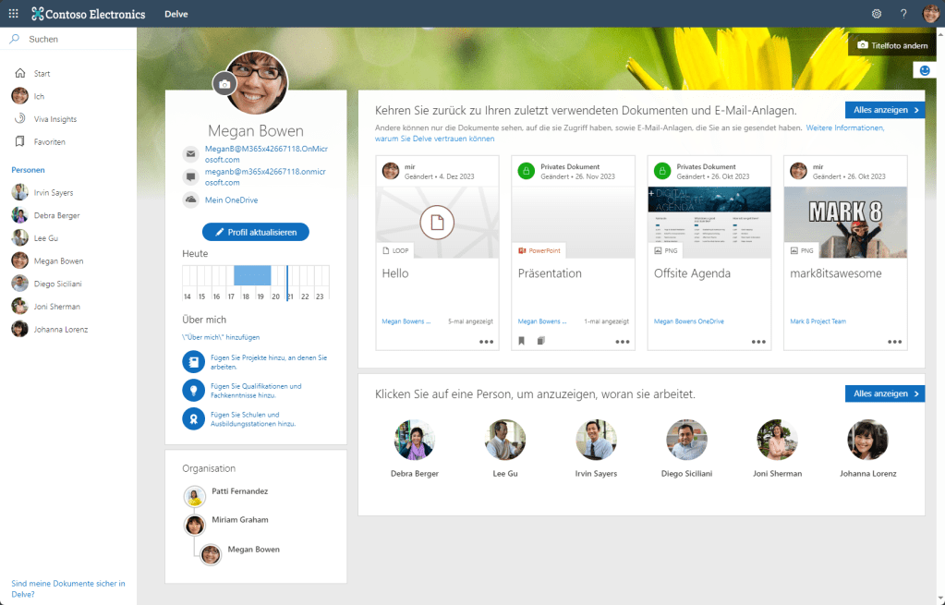The height and width of the screenshot is (605, 945).
Task: Expand the account menu via top-right avatar
Action: [930, 14]
